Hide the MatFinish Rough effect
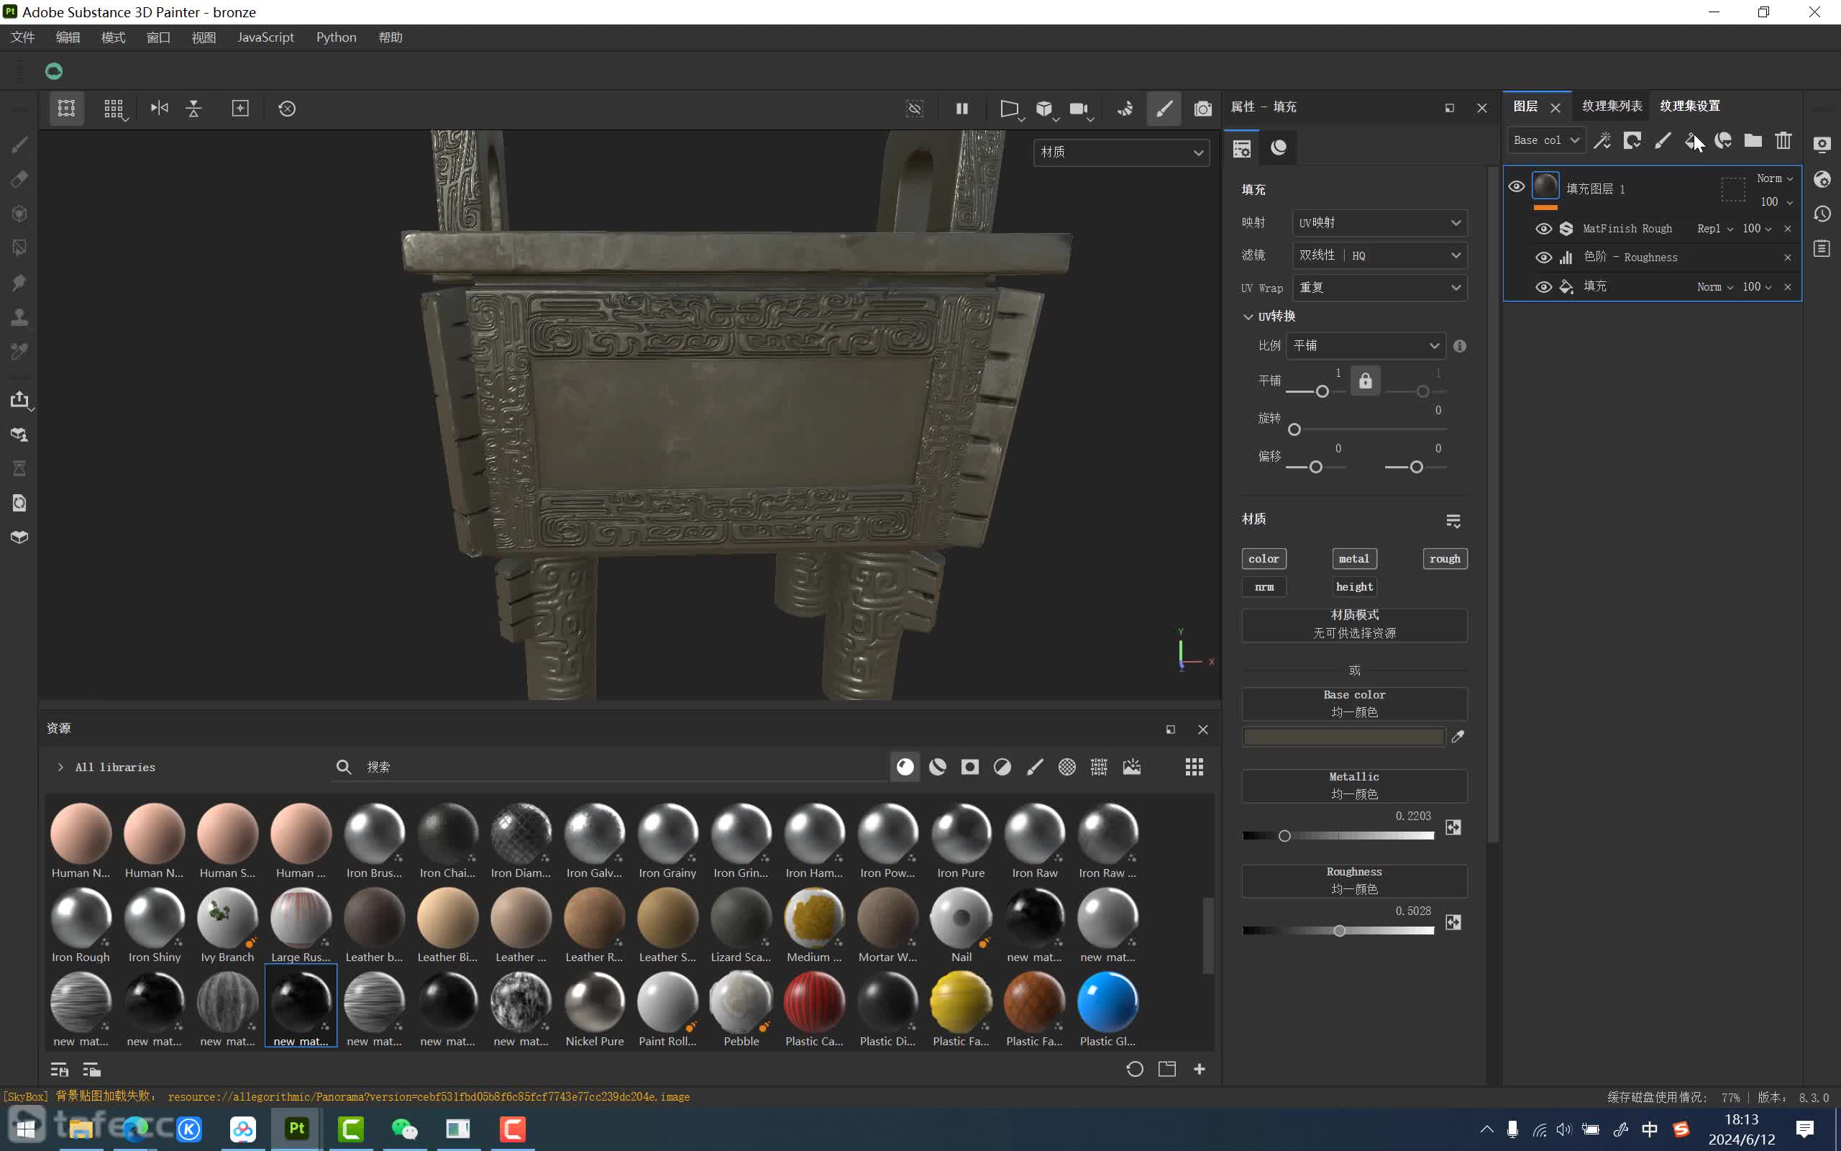The height and width of the screenshot is (1151, 1841). coord(1543,228)
